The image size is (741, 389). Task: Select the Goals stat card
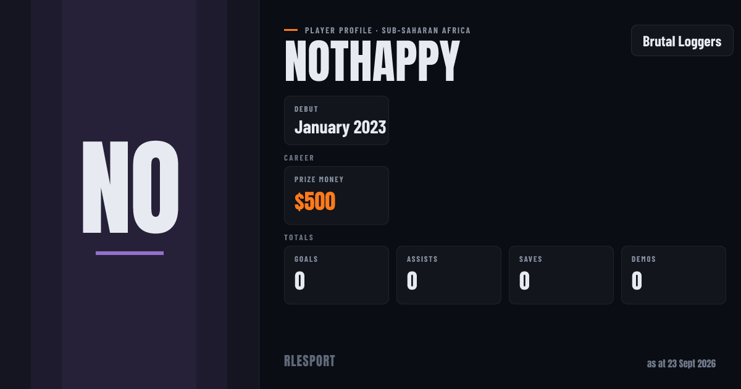click(337, 275)
